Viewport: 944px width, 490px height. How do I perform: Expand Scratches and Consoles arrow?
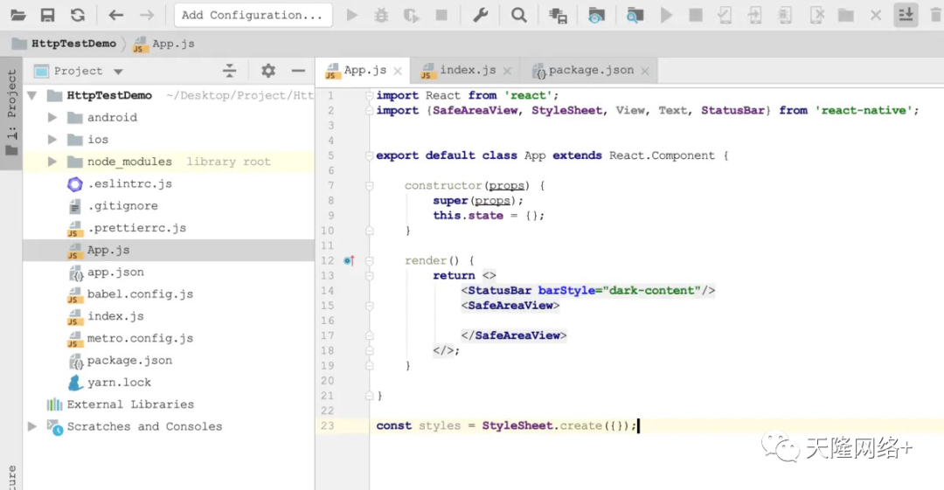pyautogui.click(x=32, y=426)
